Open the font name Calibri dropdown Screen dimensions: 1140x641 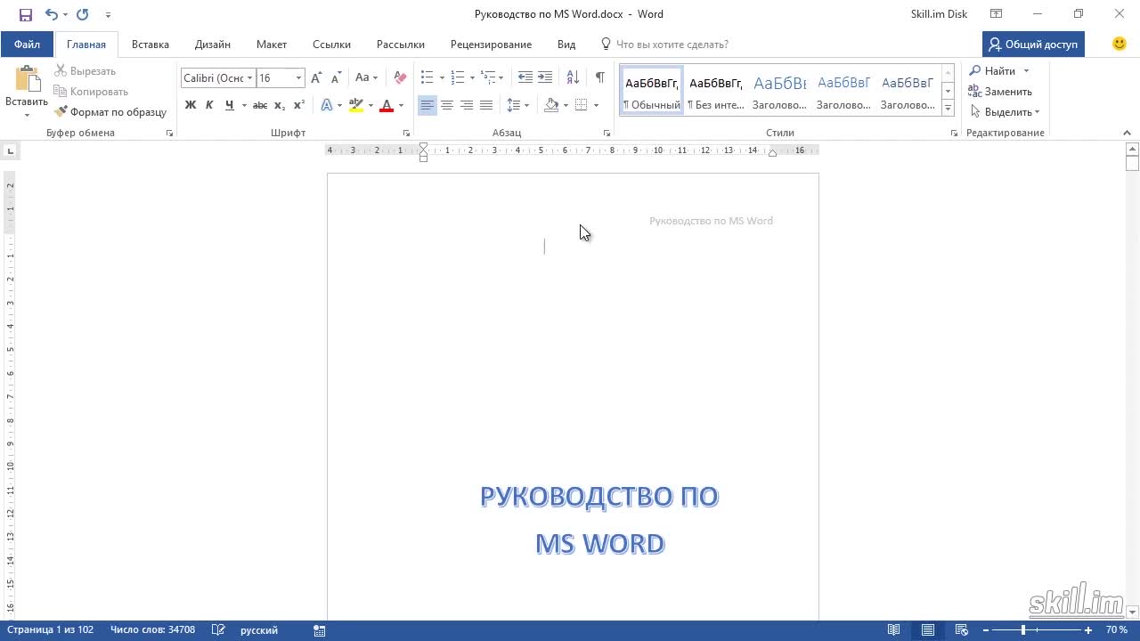coord(250,78)
